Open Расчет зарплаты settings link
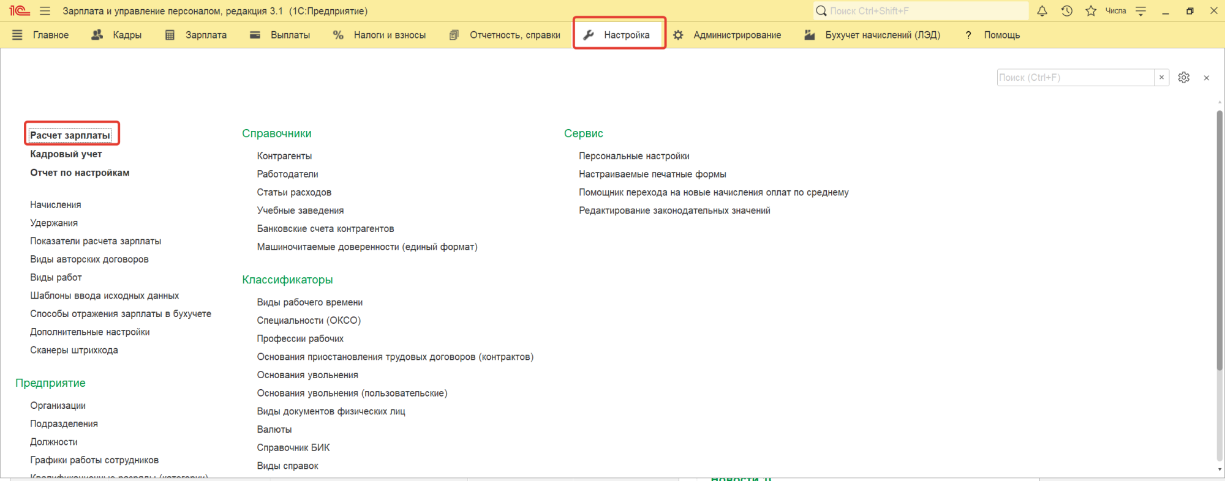The width and height of the screenshot is (1225, 481). tap(70, 135)
